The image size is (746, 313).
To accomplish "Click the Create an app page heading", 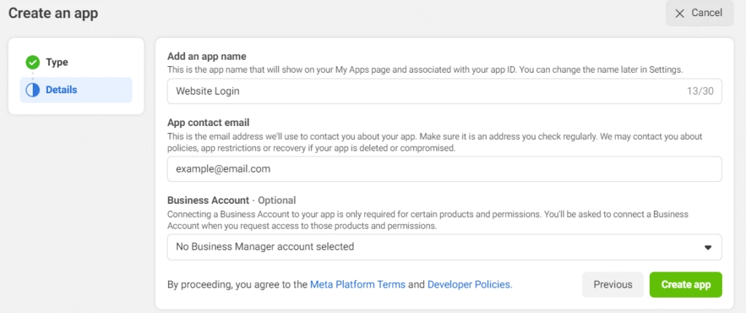I will [53, 13].
